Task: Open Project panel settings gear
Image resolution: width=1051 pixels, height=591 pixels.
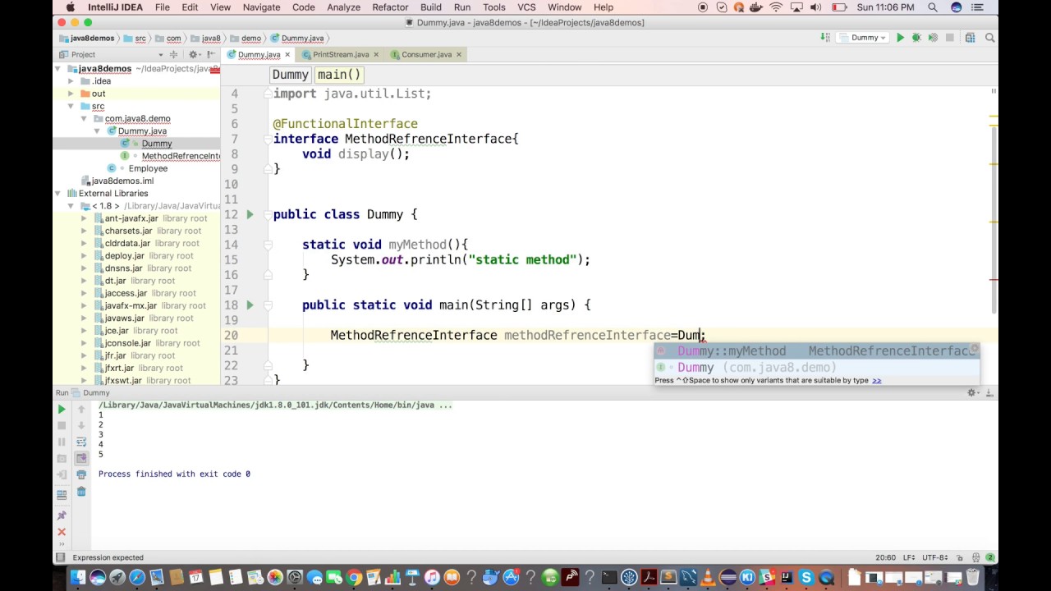Action: pyautogui.click(x=196, y=54)
